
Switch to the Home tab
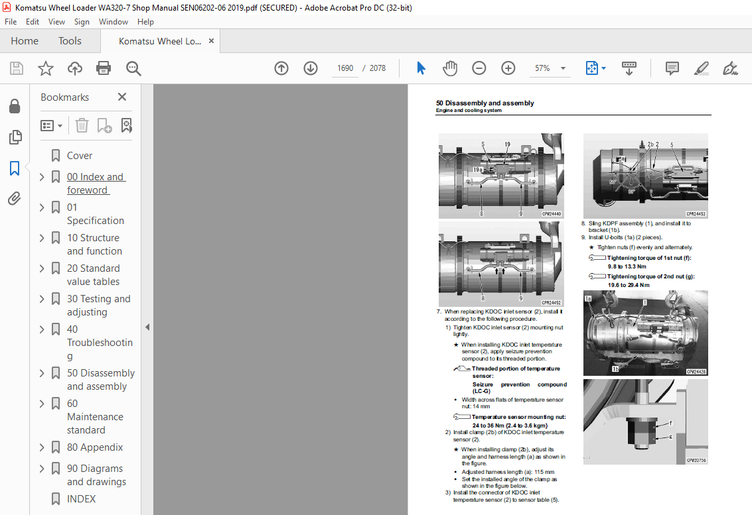click(x=25, y=41)
